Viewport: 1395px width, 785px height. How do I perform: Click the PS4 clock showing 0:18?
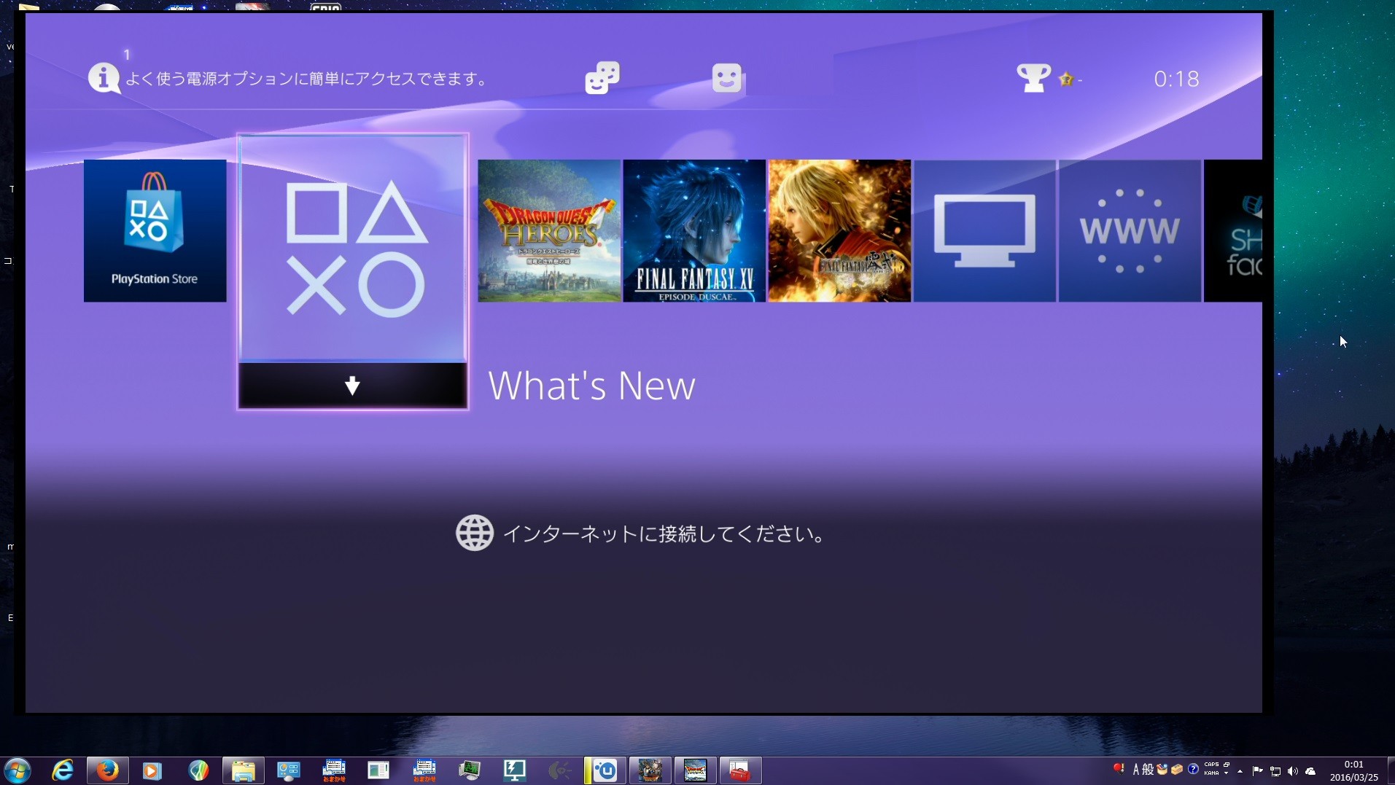coord(1176,79)
